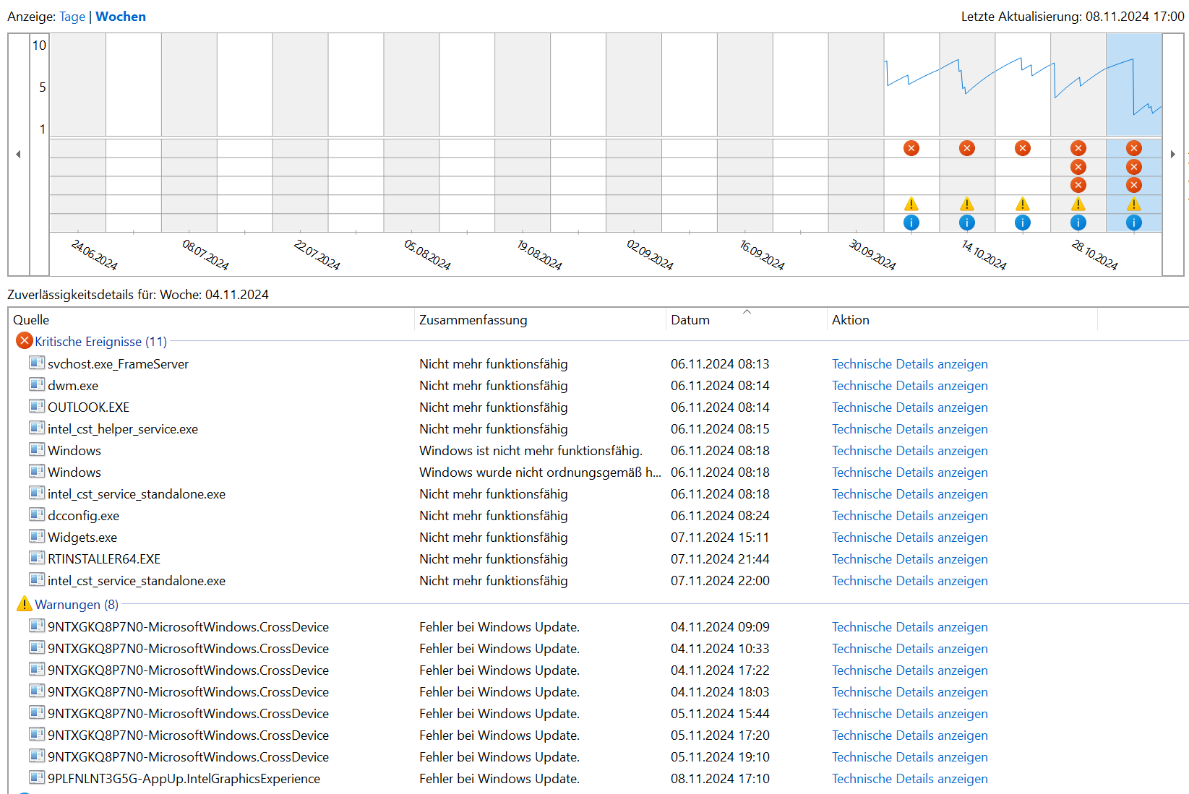
Task: Select the svchost.exe_FrameServer source entry
Action: [x=118, y=364]
